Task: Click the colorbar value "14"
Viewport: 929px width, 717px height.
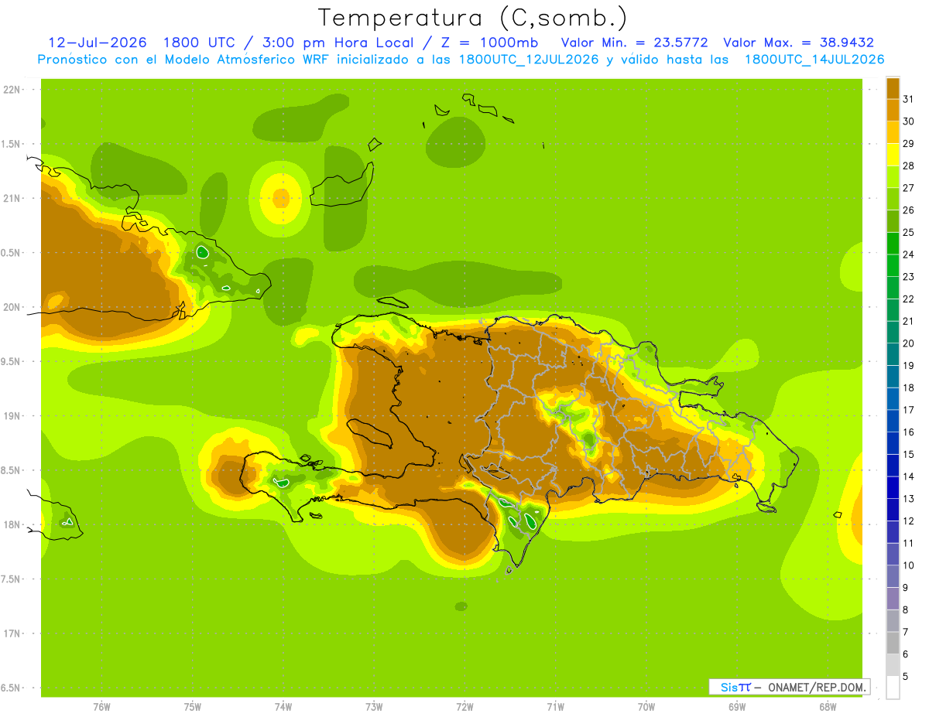Action: [908, 476]
